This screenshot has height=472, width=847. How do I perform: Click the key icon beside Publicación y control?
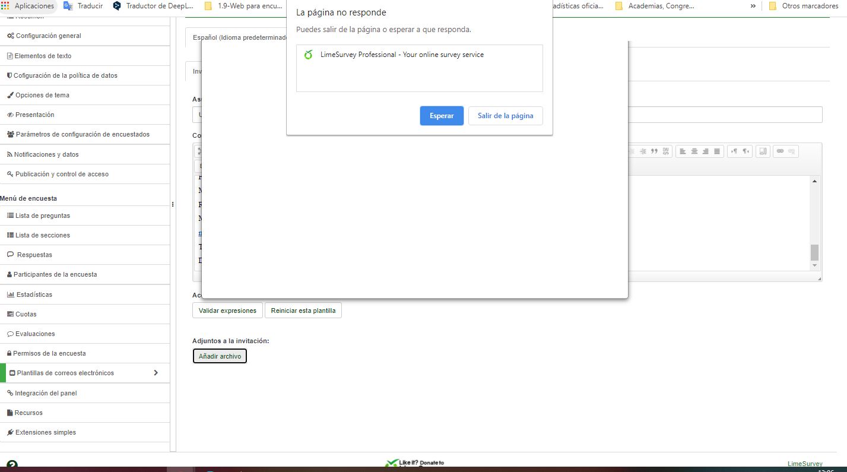point(10,174)
